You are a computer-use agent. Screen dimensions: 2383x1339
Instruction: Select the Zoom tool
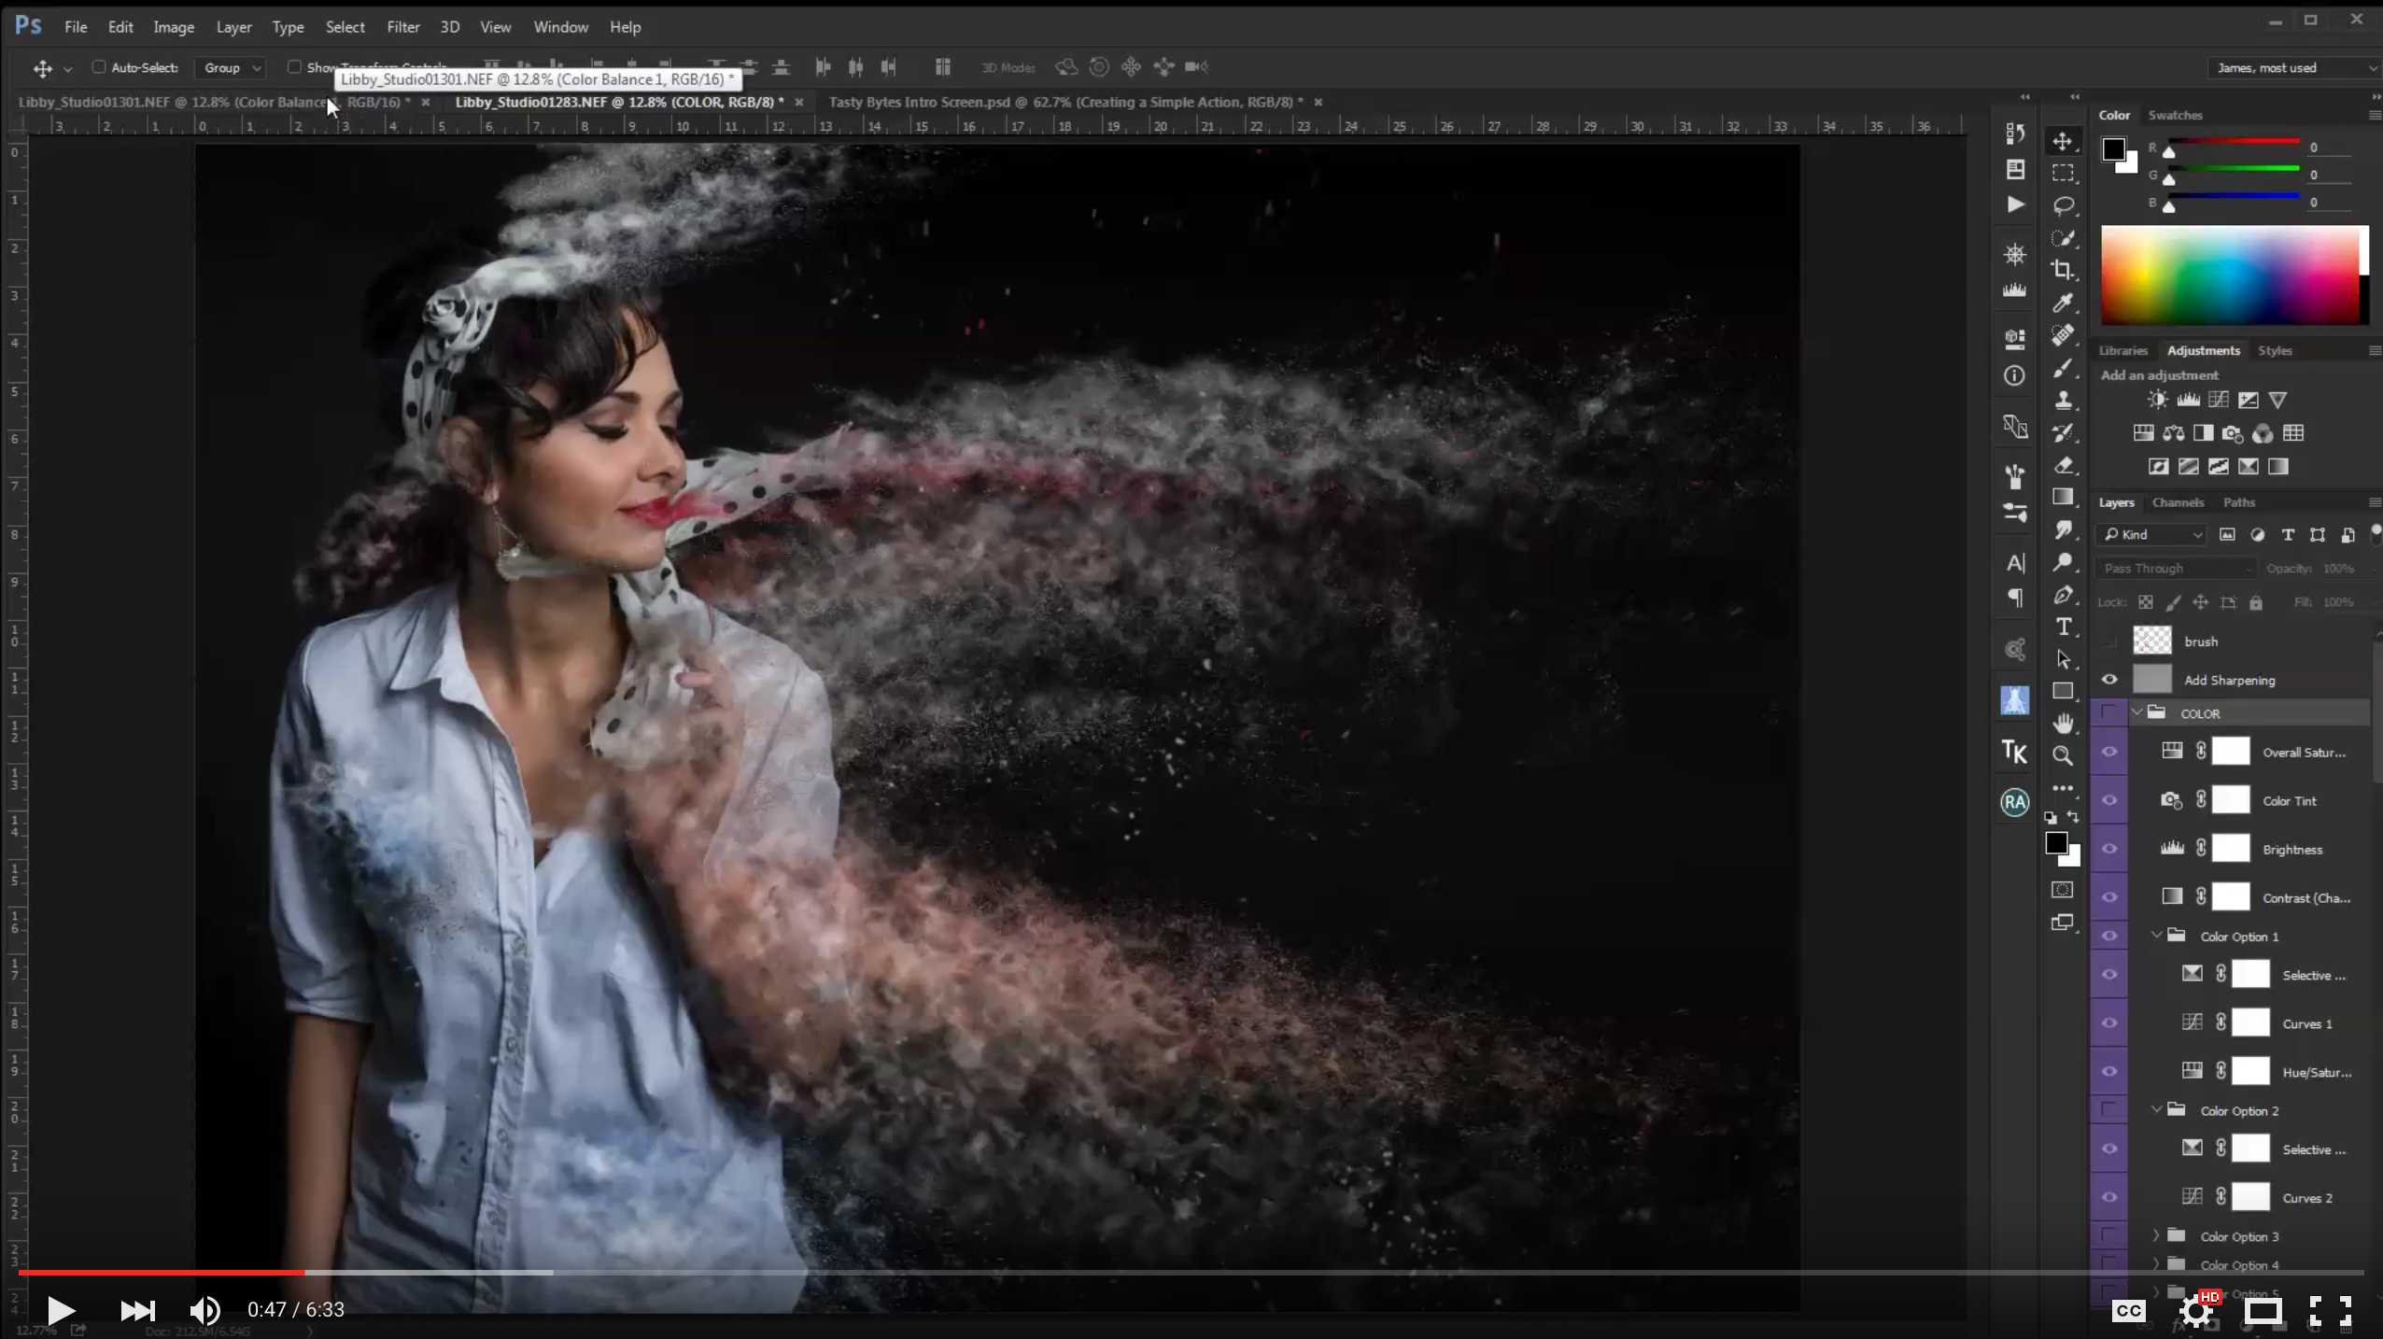(x=2063, y=755)
